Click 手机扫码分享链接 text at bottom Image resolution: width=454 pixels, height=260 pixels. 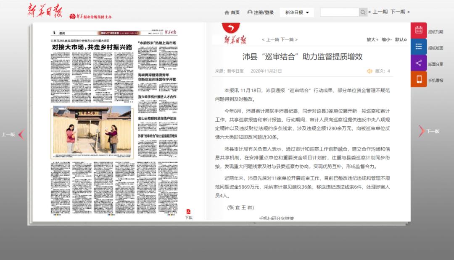(x=276, y=218)
